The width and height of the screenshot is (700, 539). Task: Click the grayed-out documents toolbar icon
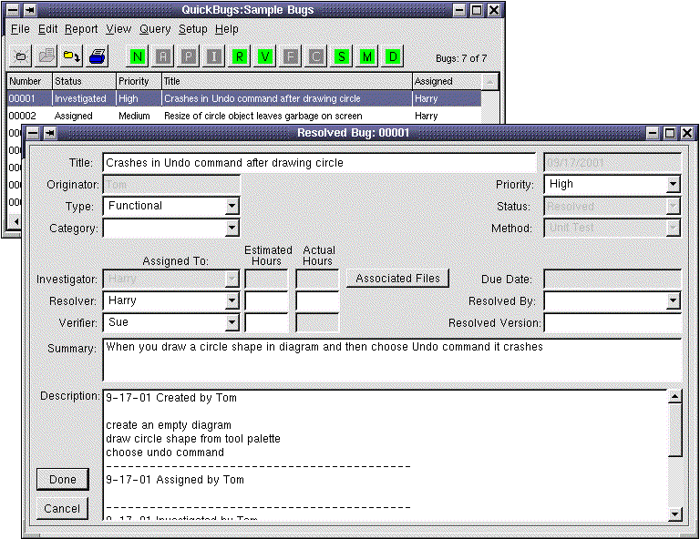click(x=46, y=56)
